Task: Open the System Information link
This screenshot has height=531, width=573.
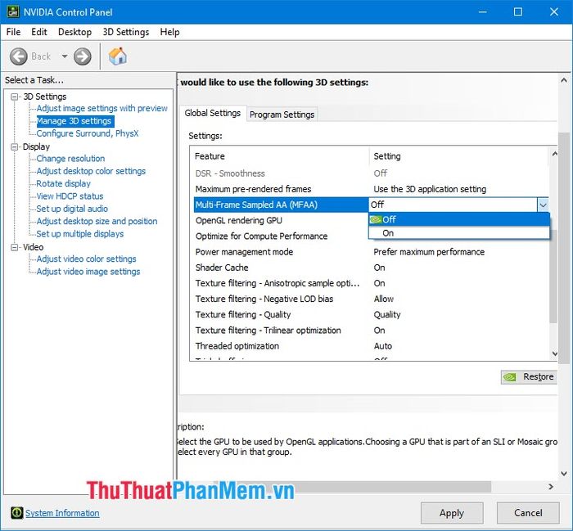Action: point(62,513)
